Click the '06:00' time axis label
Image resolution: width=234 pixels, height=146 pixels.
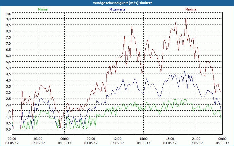click(64, 139)
